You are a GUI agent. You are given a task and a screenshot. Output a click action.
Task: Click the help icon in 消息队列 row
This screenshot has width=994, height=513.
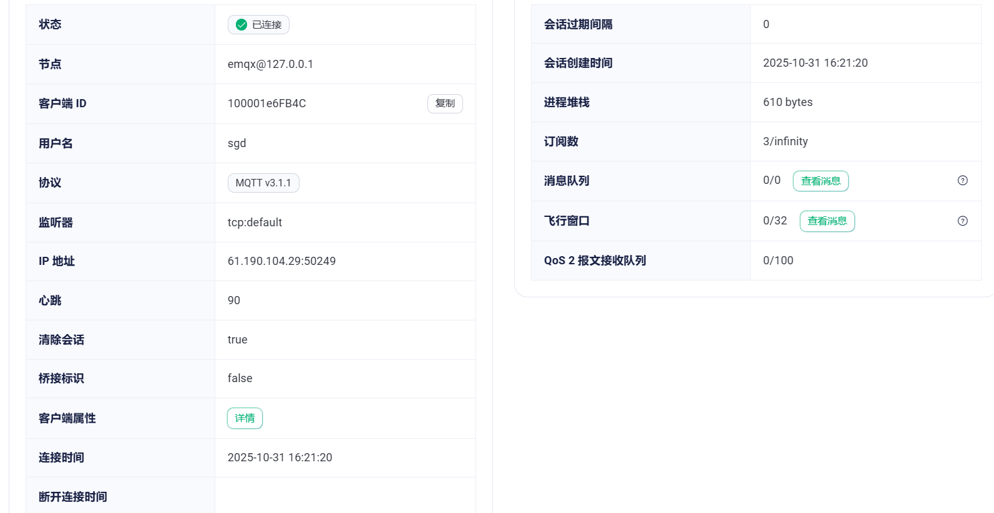pyautogui.click(x=962, y=181)
